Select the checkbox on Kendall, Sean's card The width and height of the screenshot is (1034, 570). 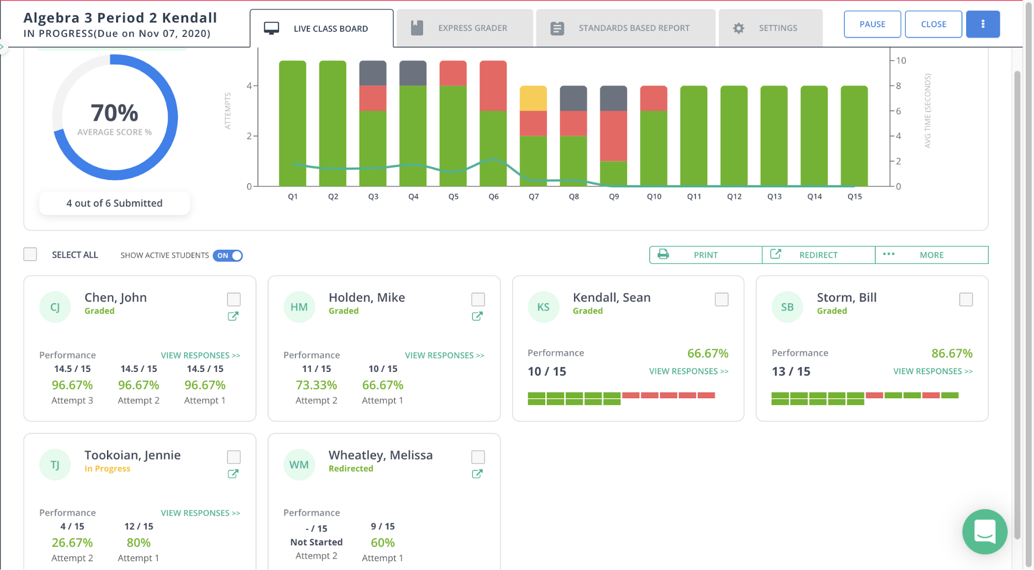(722, 299)
